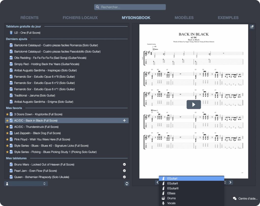
Task: Click the file icon beside Traditional - Jaruma
Action: pyautogui.click(x=11, y=95)
